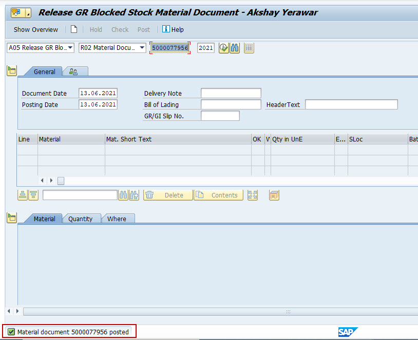Open the R02 Material Document dropdown

point(112,48)
